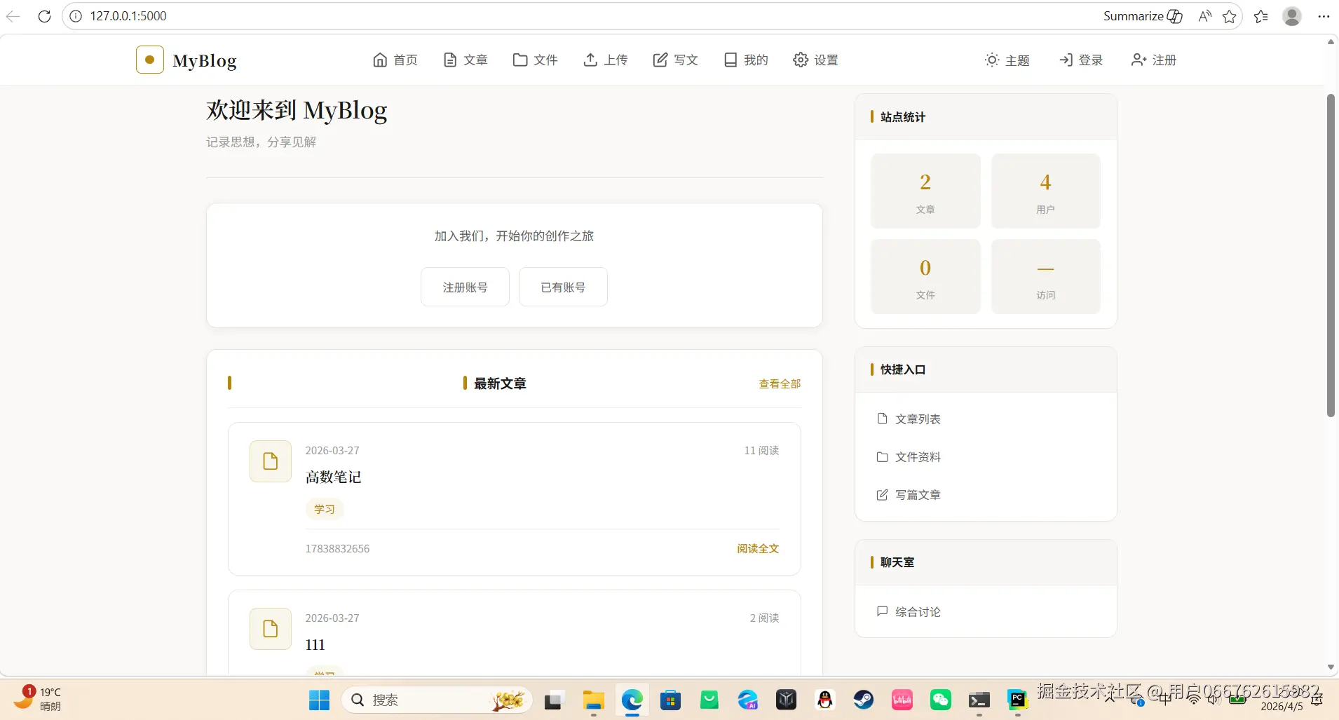This screenshot has height=720, width=1339.
Task: Click the 注册账号 button
Action: point(465,287)
